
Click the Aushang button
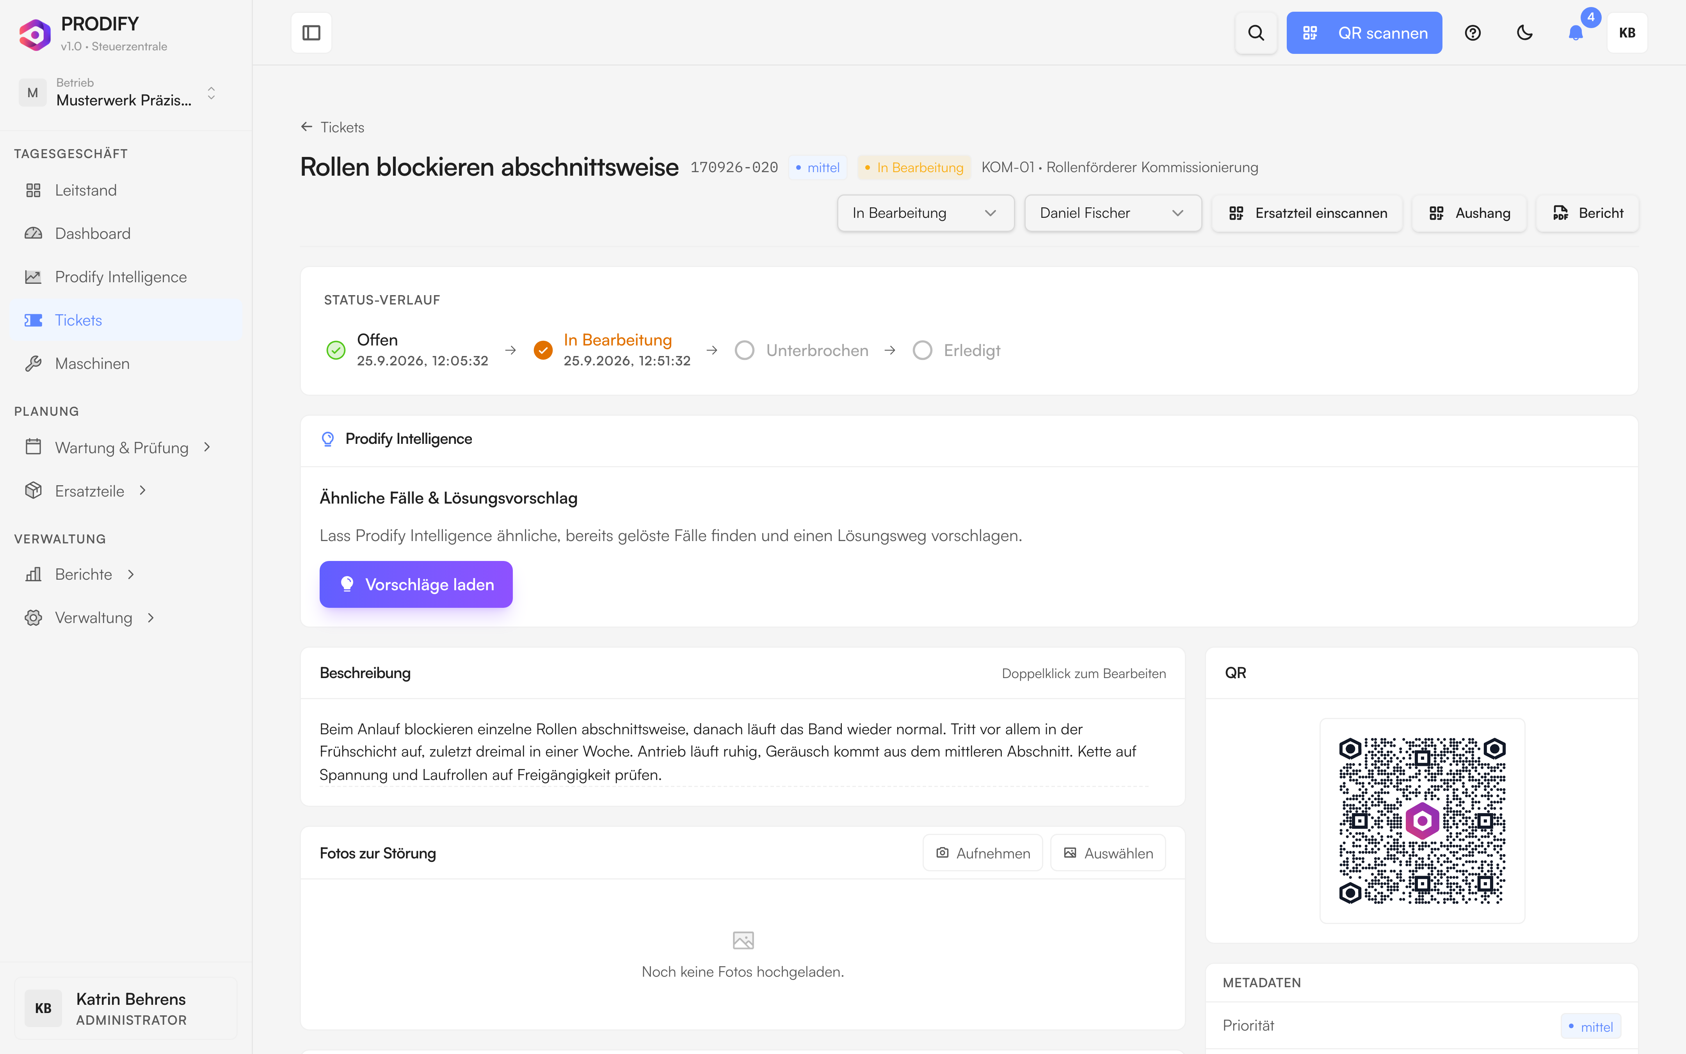click(x=1469, y=213)
